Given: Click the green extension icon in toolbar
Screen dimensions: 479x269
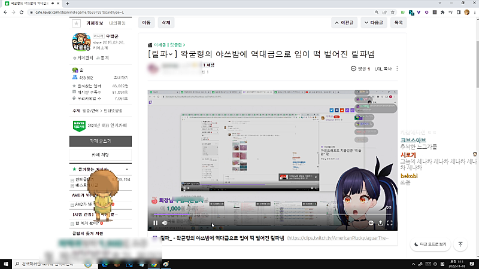Looking at the screenshot, I should [x=402, y=12].
